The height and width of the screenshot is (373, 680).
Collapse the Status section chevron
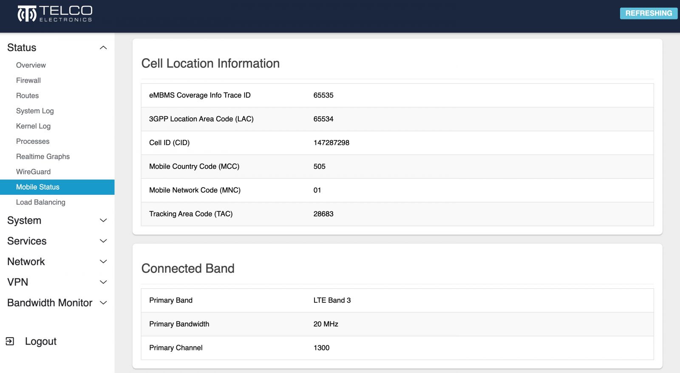coord(103,48)
